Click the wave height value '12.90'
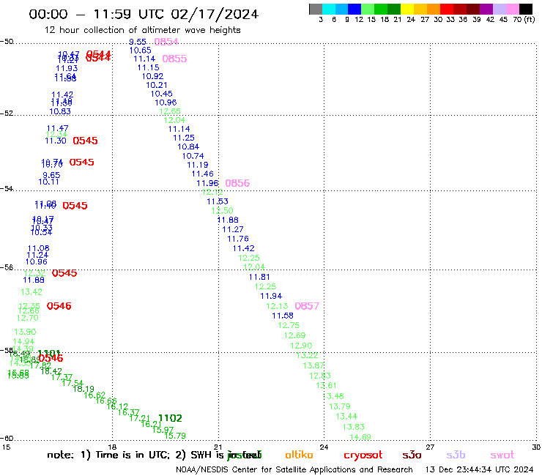542x476 pixels. (x=301, y=346)
